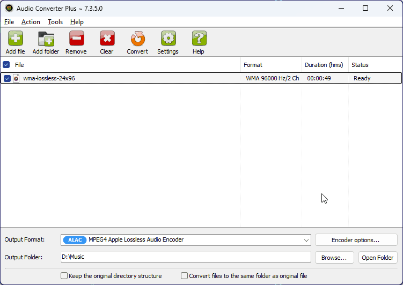This screenshot has width=403, height=285.
Task: Click the WMA 96000 Hz/2 Ch format cell
Action: [x=272, y=78]
